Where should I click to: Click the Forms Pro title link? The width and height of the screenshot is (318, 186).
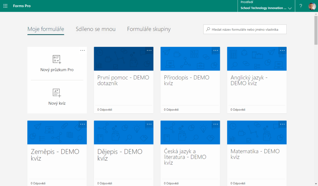click(22, 6)
